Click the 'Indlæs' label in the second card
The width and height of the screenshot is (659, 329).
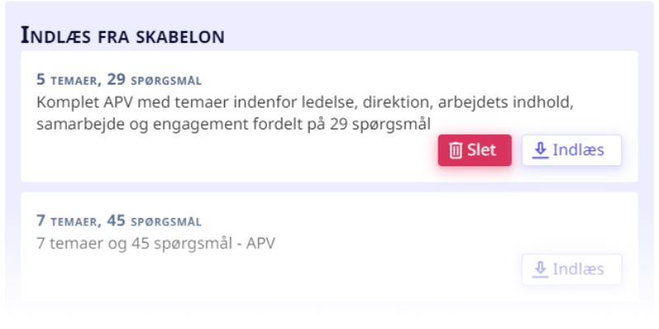point(578,270)
